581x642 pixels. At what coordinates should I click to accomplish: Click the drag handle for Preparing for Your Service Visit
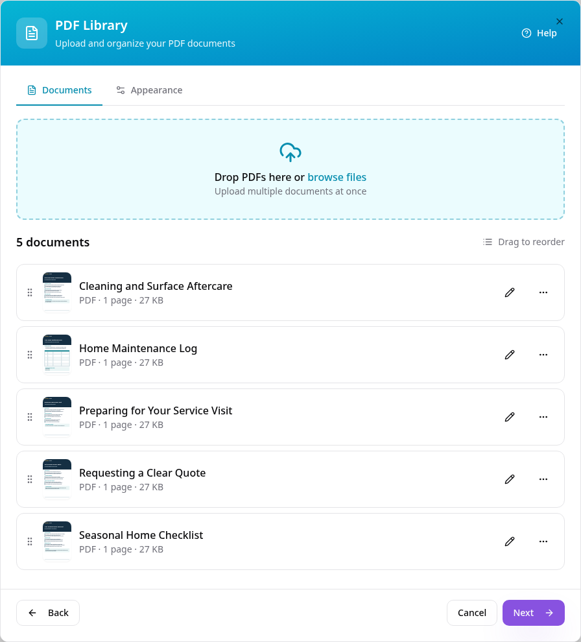pos(30,417)
